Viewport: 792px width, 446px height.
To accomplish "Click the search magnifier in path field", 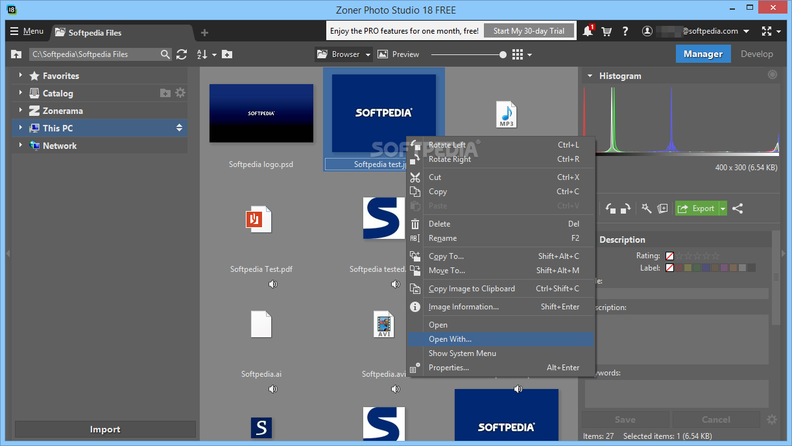I will [165, 54].
